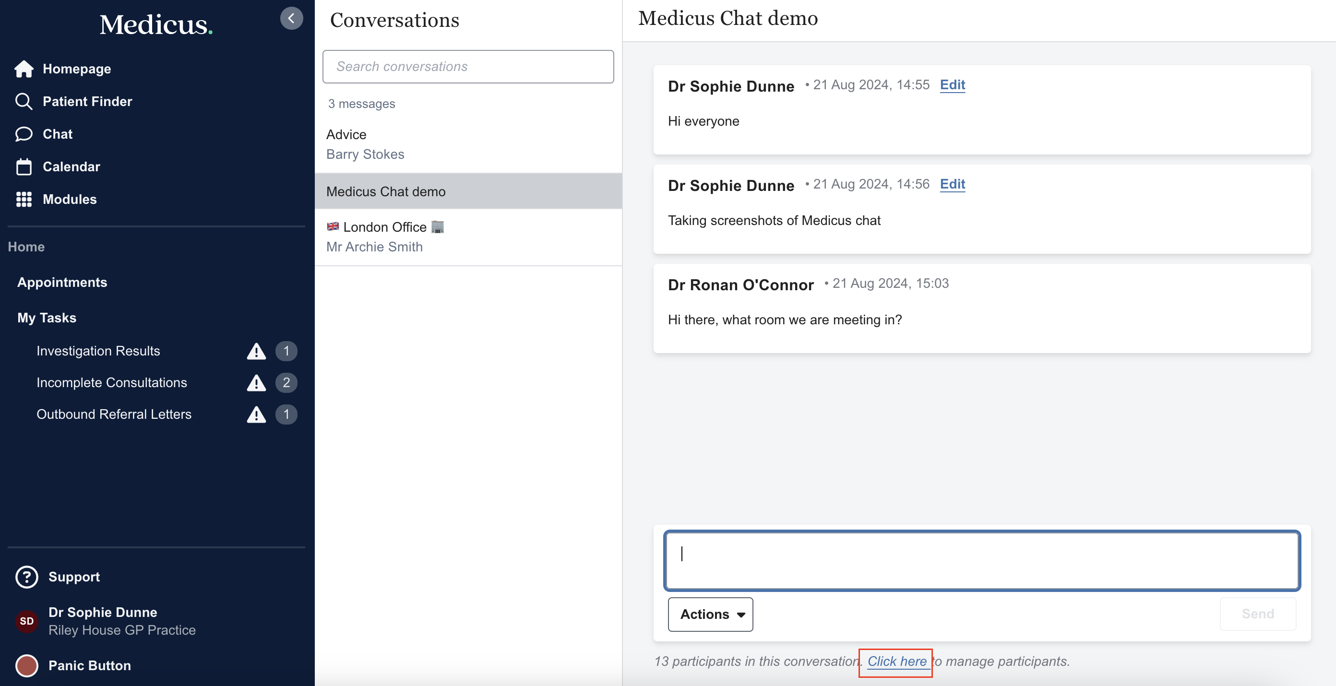
Task: Click the Support question mark icon
Action: (x=27, y=577)
